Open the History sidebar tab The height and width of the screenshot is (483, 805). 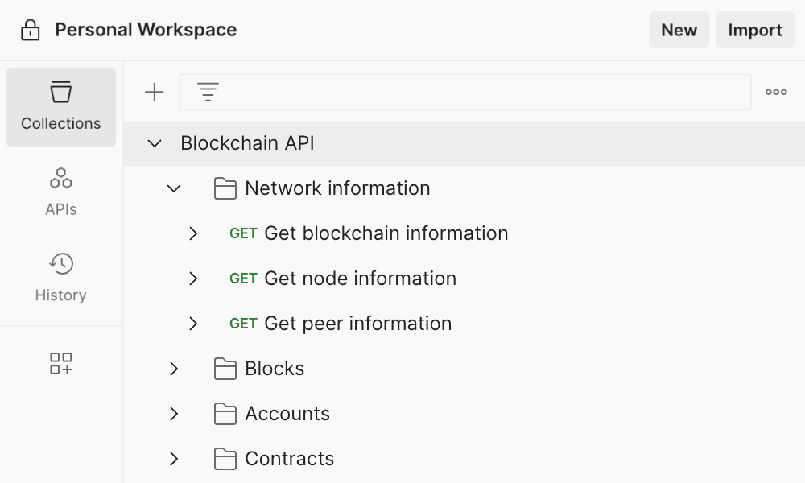(x=61, y=278)
